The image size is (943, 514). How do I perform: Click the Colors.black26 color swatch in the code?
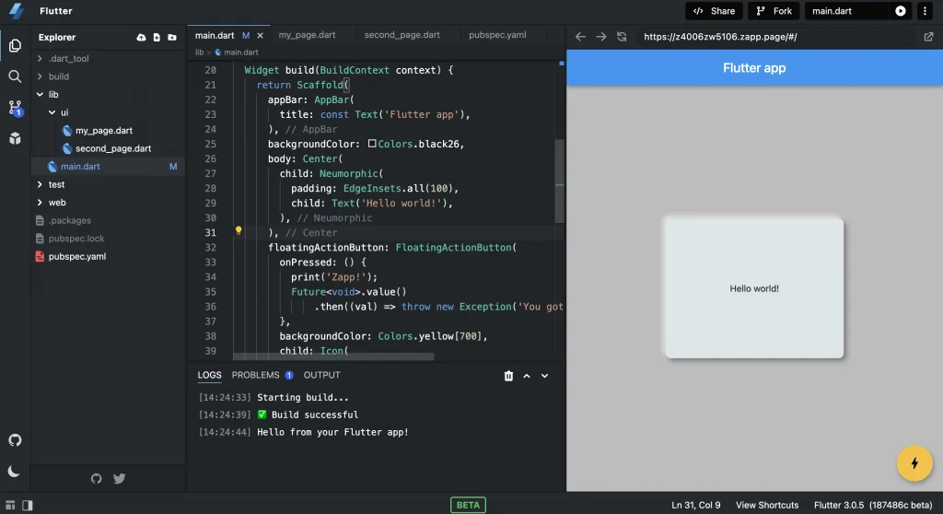click(x=372, y=145)
